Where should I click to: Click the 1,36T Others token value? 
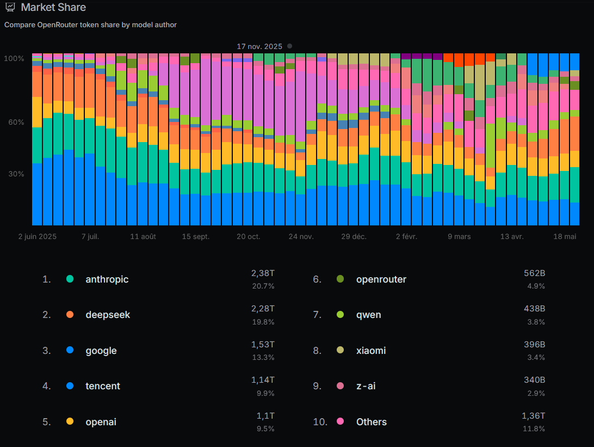coord(534,416)
